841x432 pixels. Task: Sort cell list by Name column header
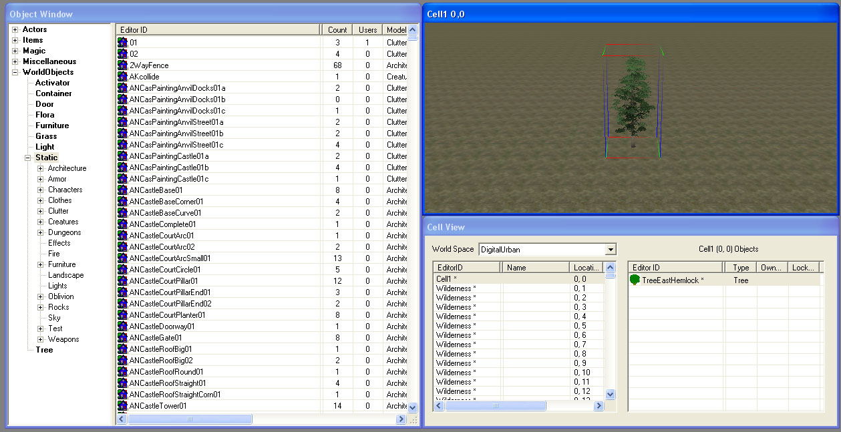(535, 268)
